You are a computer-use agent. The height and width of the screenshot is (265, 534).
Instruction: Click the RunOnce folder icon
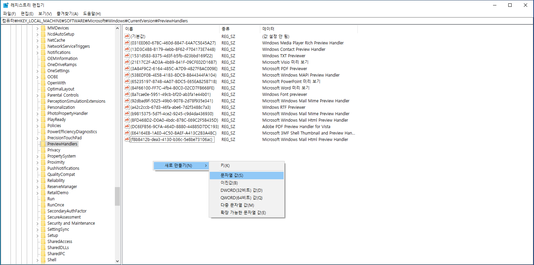tap(43, 205)
